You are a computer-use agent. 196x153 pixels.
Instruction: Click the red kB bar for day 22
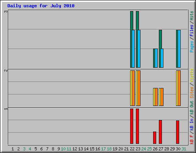[132, 126]
